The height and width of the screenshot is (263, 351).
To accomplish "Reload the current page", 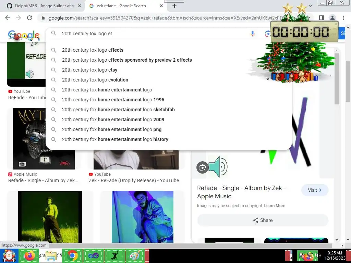I will pyautogui.click(x=29, y=18).
